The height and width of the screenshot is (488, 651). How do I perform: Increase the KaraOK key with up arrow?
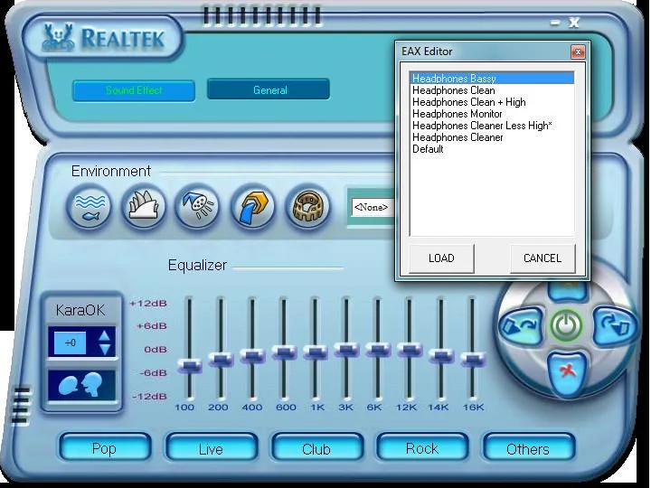pyautogui.click(x=104, y=335)
